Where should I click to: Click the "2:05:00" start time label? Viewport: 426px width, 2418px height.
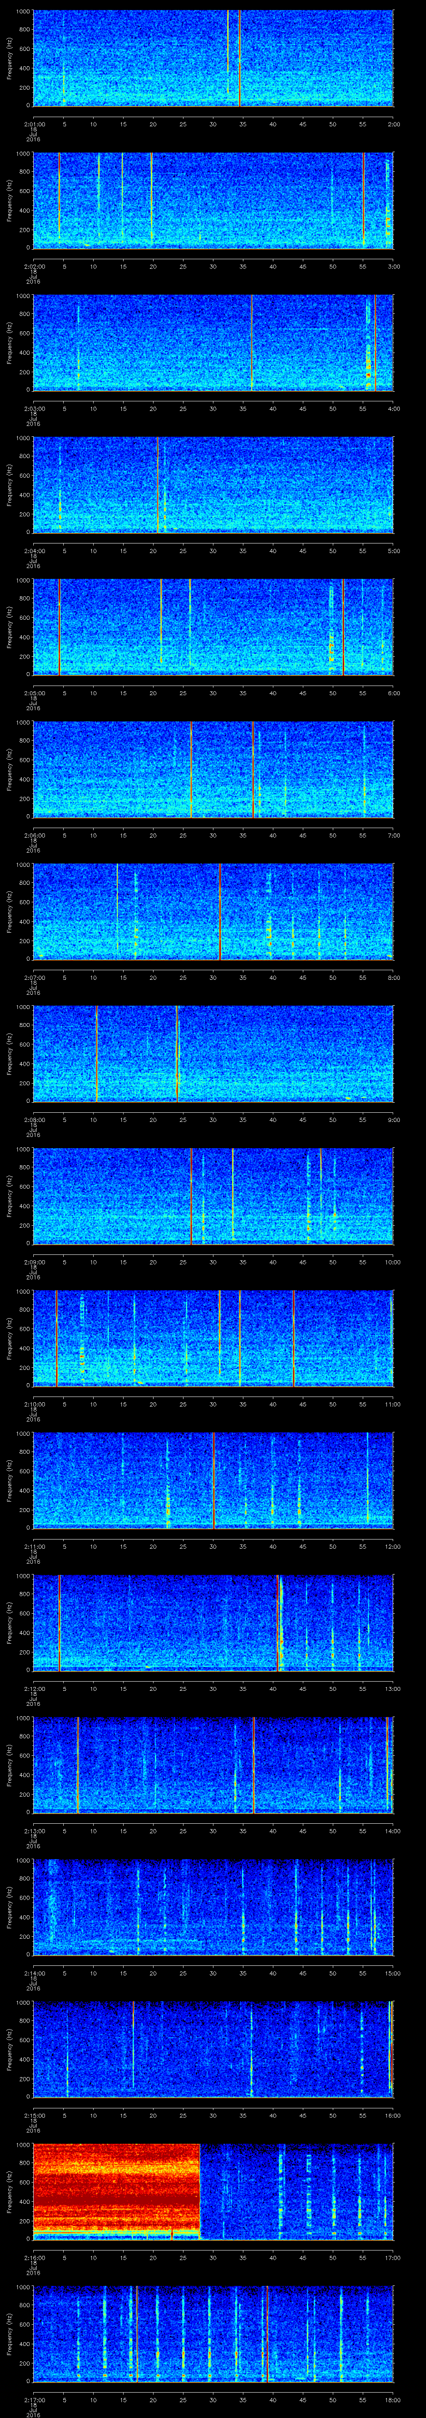(x=34, y=693)
